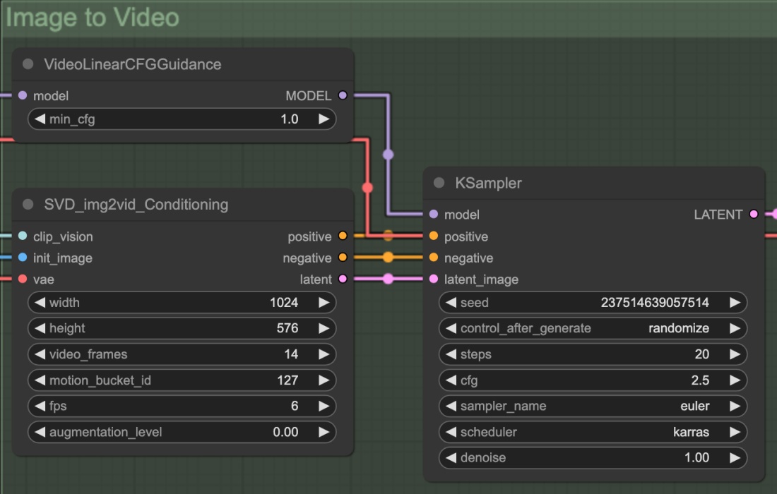Click the negative input socket on KSampler

click(x=434, y=258)
